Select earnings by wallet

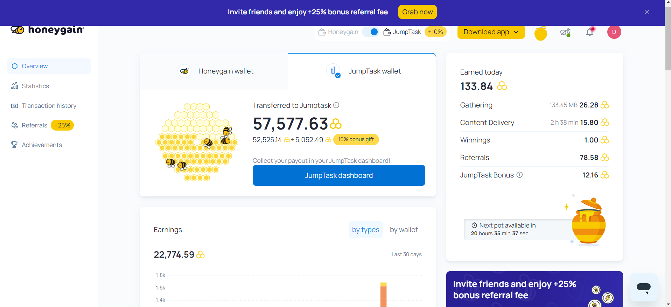coord(404,230)
